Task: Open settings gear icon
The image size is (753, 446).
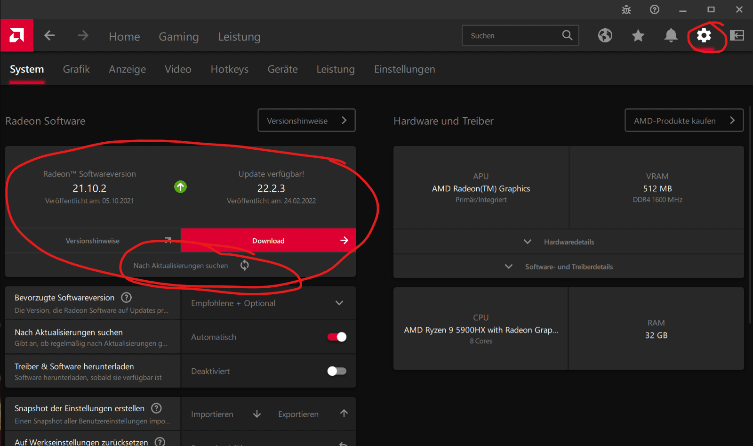Action: [x=704, y=35]
